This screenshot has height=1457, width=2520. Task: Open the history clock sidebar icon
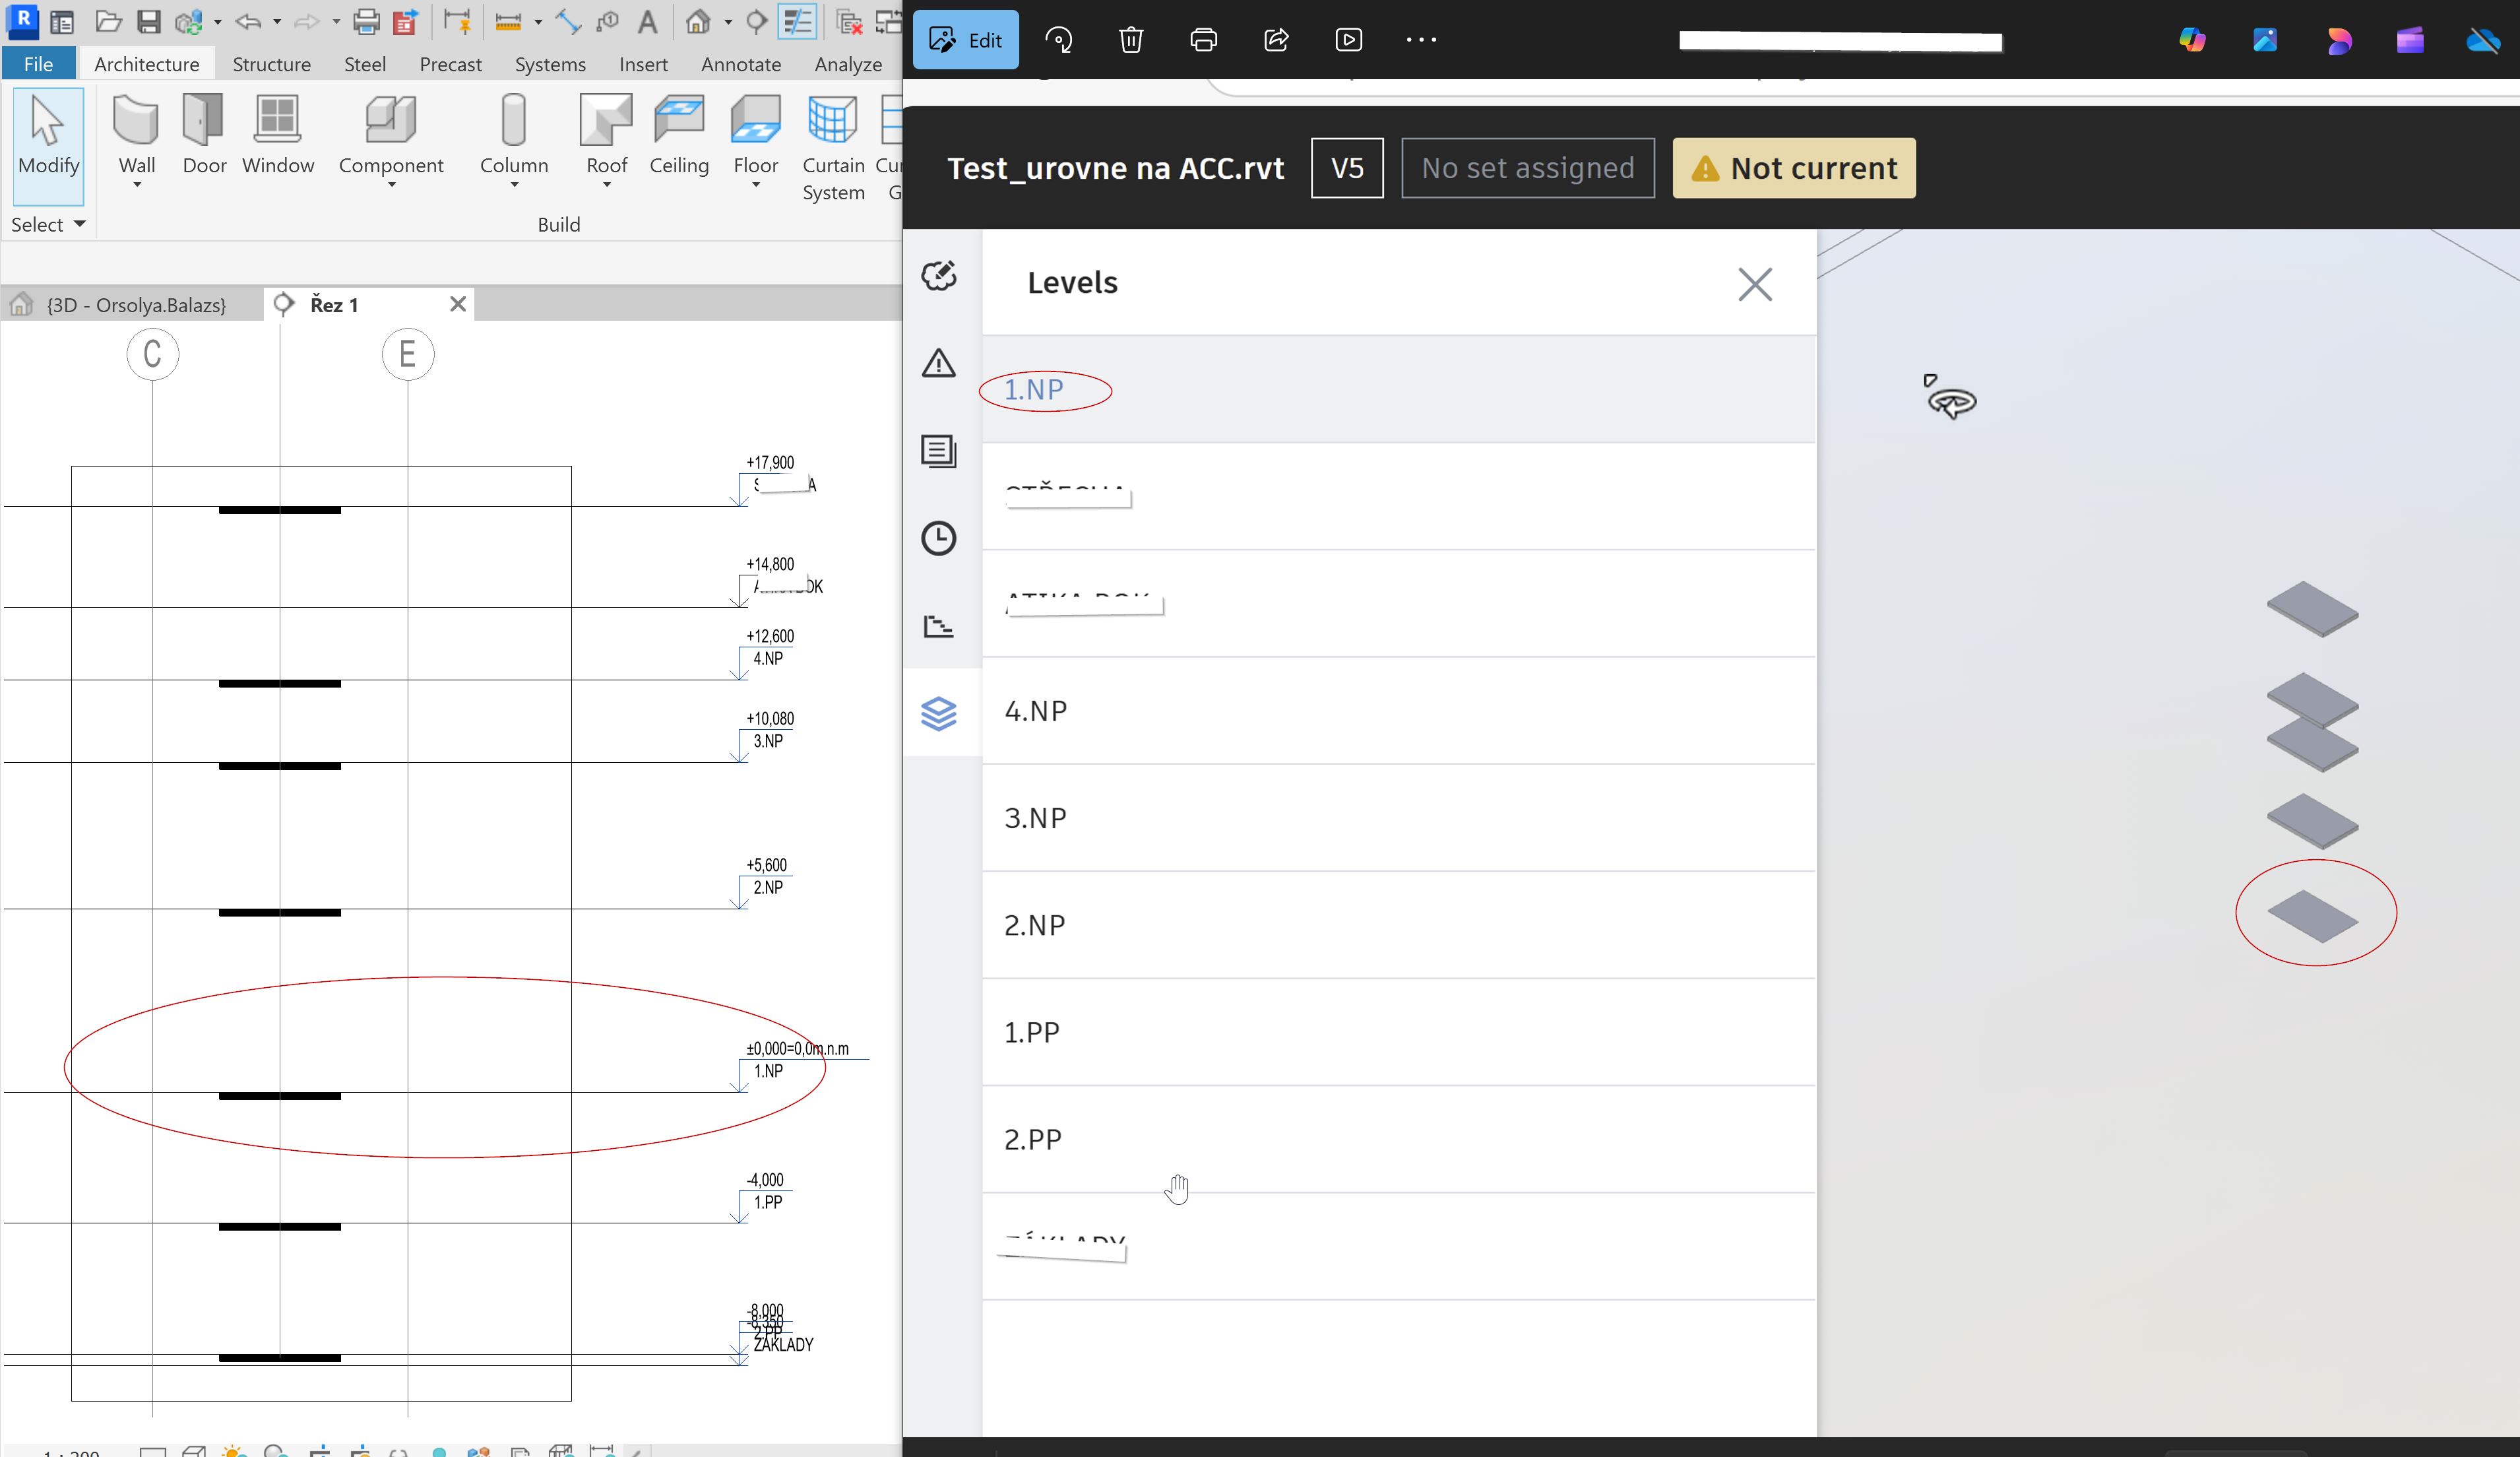(938, 538)
